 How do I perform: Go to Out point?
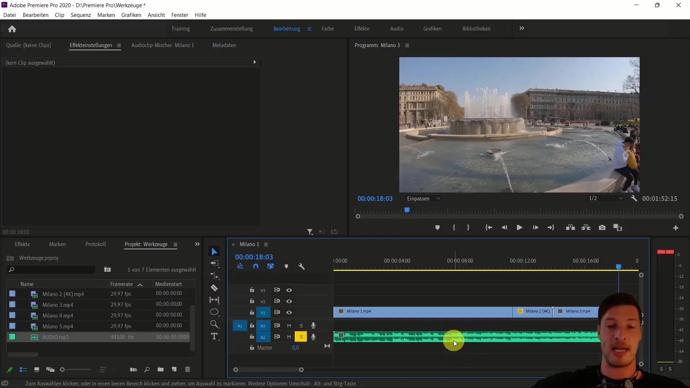click(551, 227)
